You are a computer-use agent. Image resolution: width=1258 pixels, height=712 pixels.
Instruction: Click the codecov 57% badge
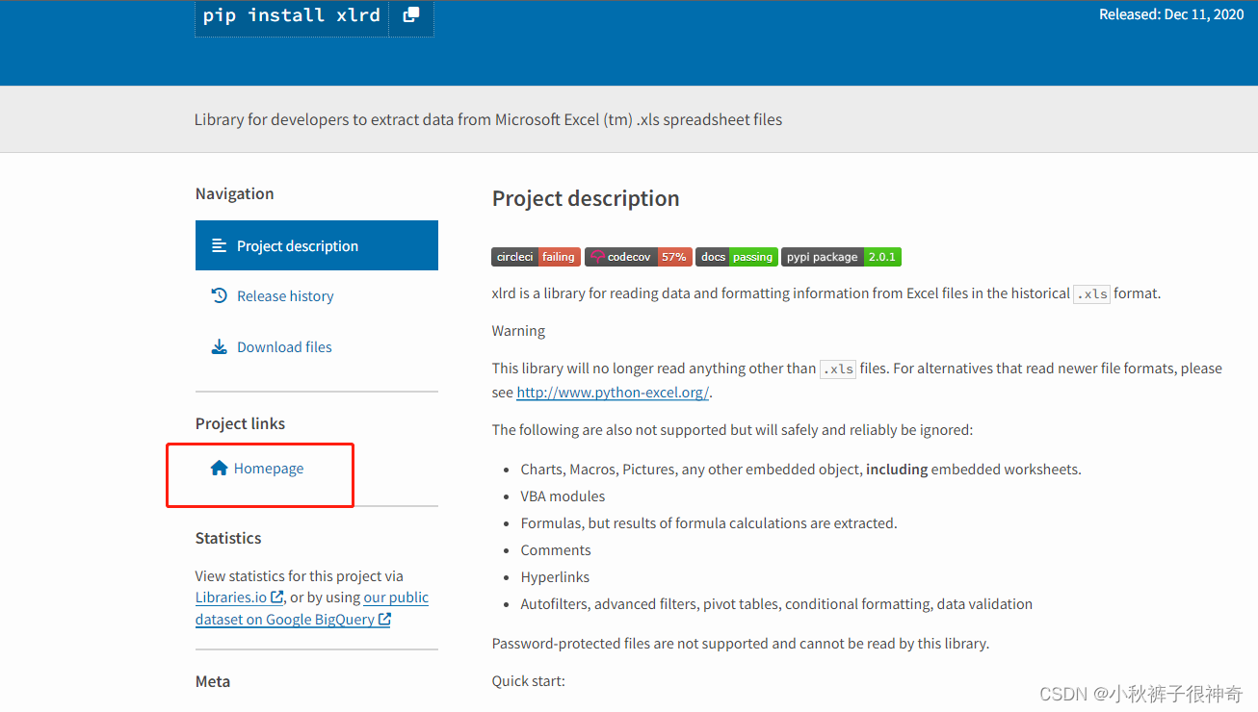tap(638, 257)
